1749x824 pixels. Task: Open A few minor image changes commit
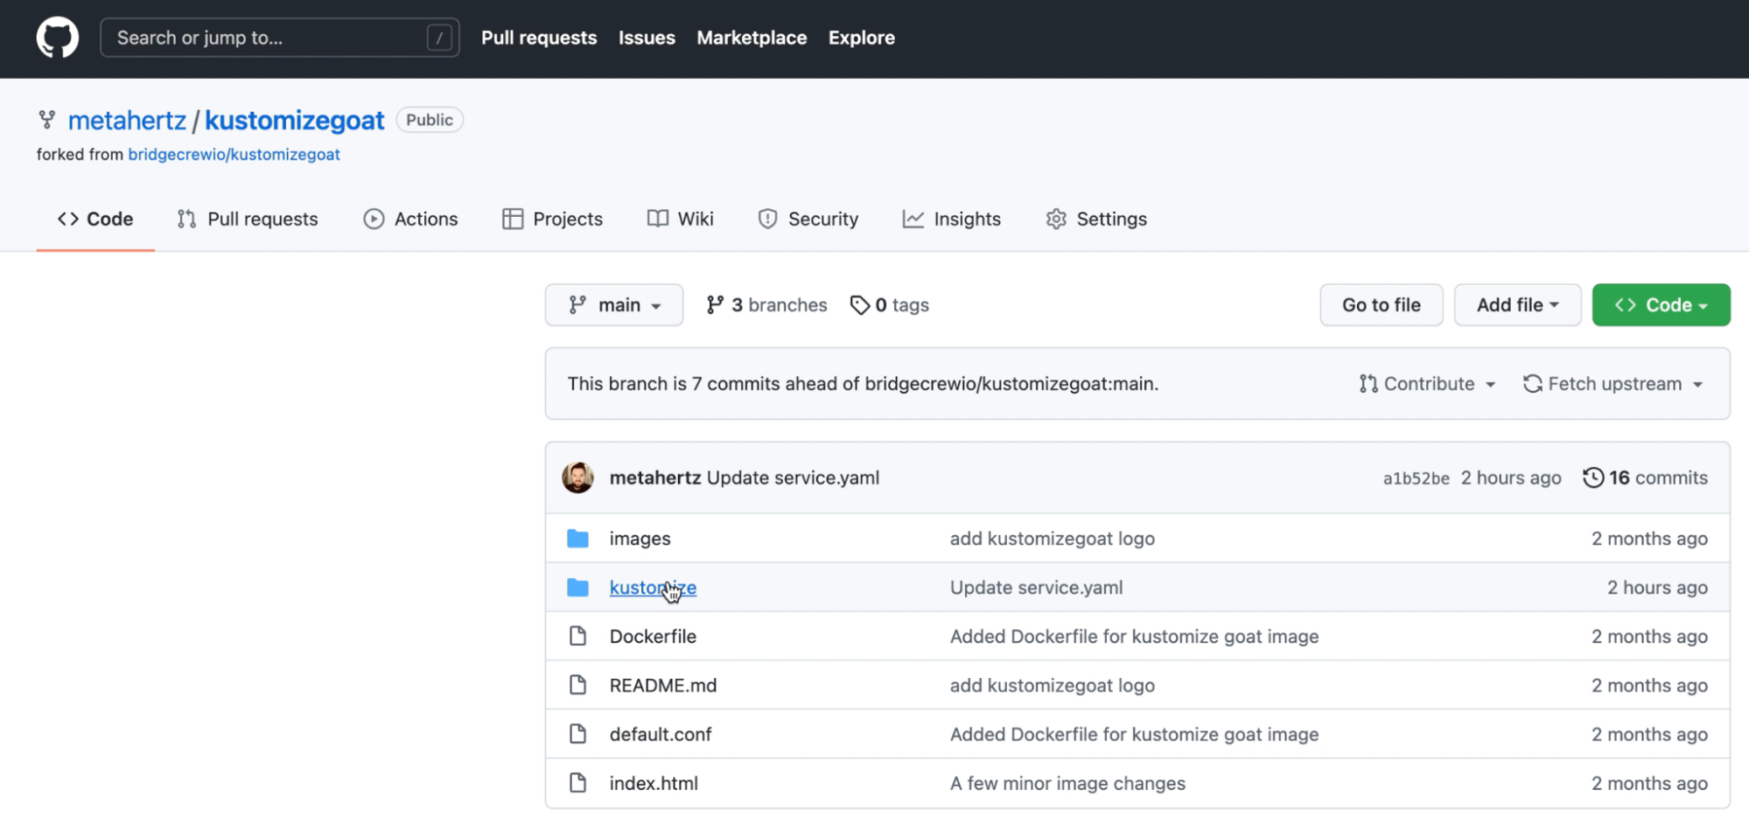click(1067, 784)
